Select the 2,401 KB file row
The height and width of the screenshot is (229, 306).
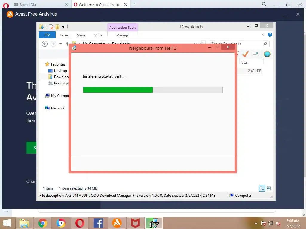[x=250, y=71]
